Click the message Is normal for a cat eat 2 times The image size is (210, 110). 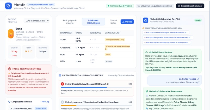(183, 82)
